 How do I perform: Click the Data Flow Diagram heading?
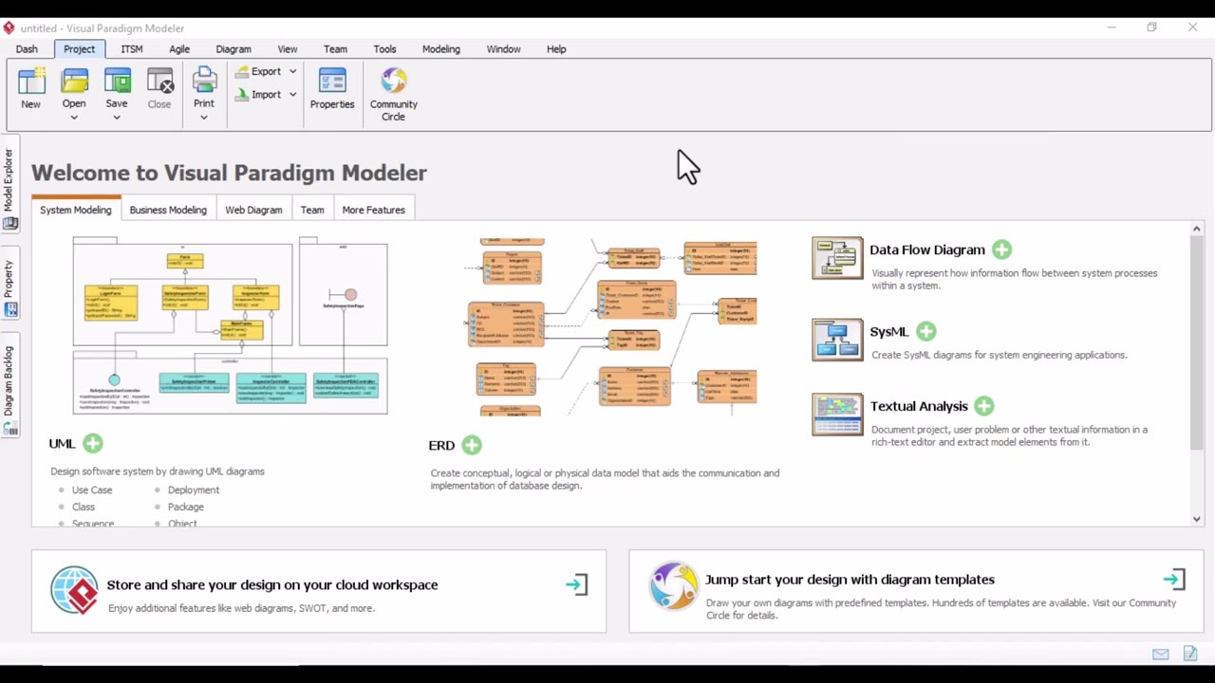(x=927, y=250)
